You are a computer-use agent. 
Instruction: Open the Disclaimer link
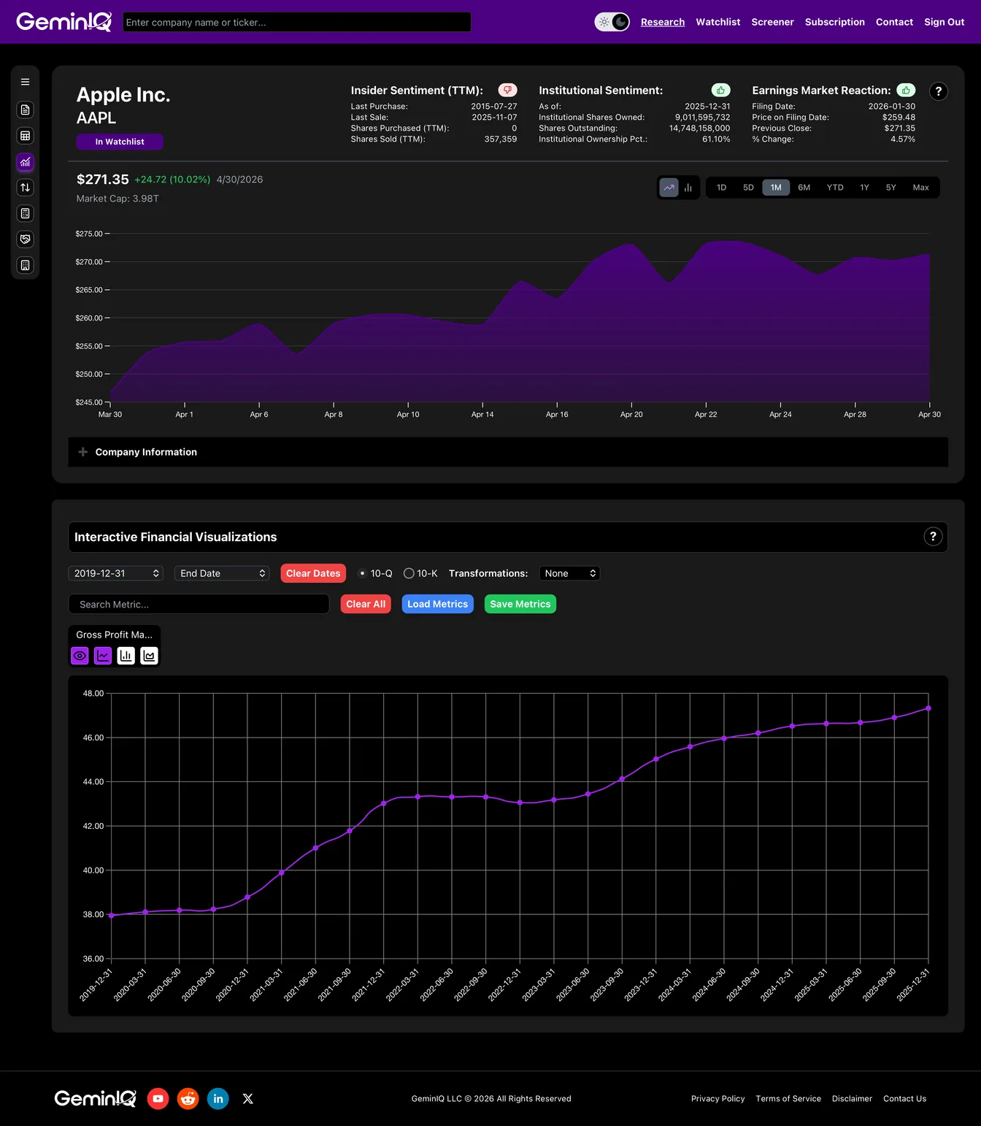852,1098
